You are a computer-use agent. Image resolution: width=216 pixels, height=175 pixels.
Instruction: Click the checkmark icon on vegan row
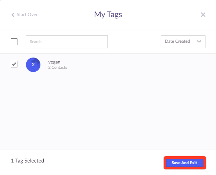[14, 64]
